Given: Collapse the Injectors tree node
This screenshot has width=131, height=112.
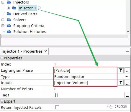Looking at the screenshot, I should pyautogui.click(x=3, y=2).
